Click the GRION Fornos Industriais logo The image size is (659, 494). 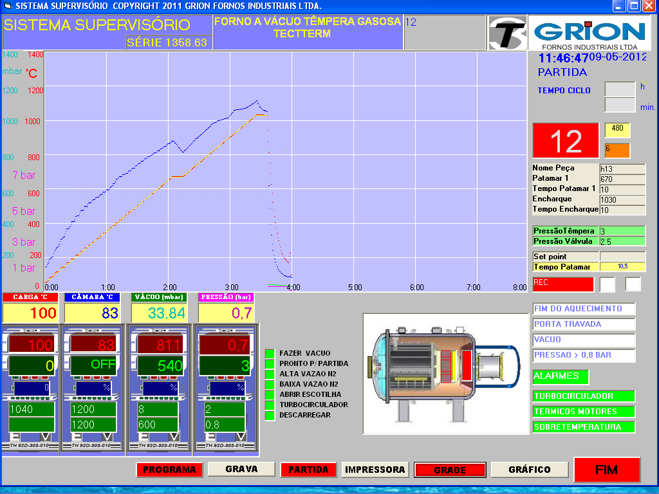click(590, 33)
